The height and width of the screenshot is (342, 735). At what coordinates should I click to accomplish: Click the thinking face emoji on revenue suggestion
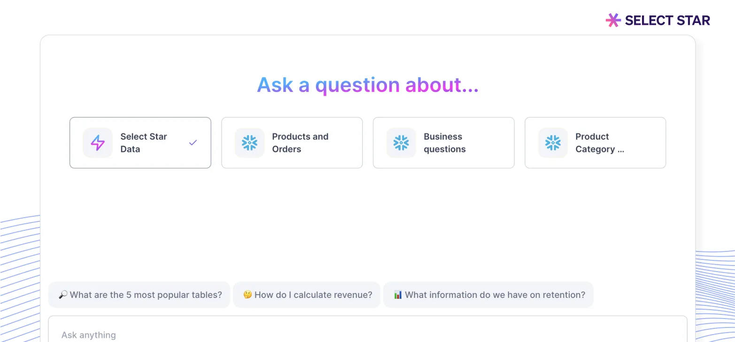248,295
